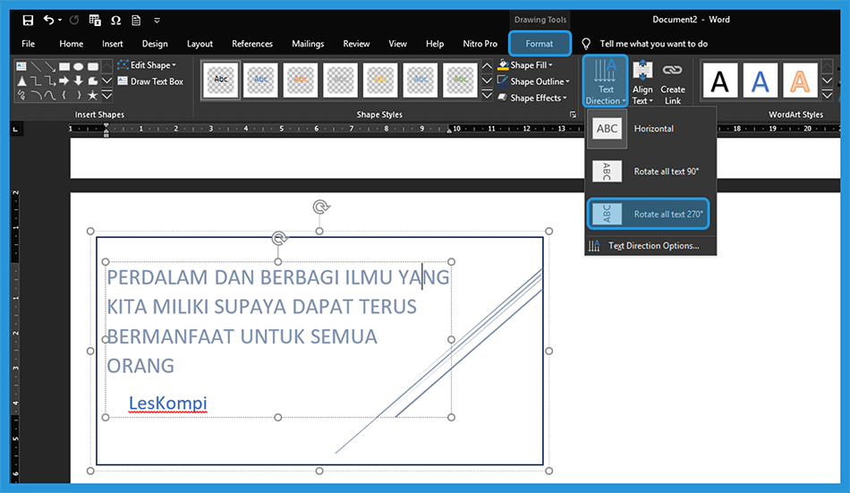Undo the last action

click(x=49, y=20)
